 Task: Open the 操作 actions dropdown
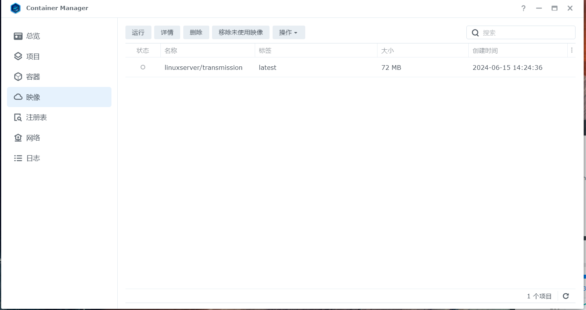pyautogui.click(x=289, y=32)
